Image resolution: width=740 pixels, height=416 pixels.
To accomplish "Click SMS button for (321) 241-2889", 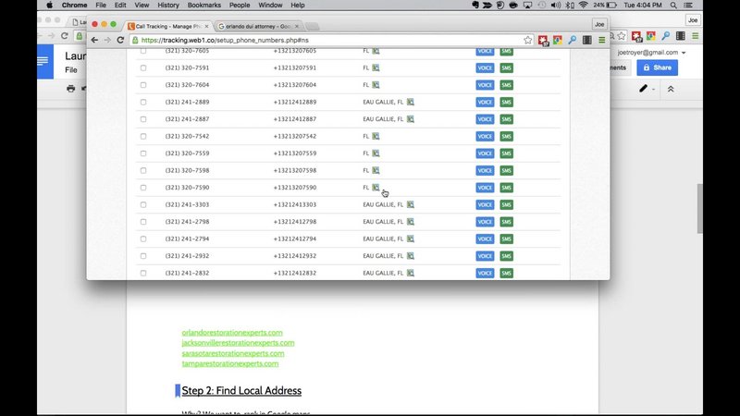I will coord(506,103).
